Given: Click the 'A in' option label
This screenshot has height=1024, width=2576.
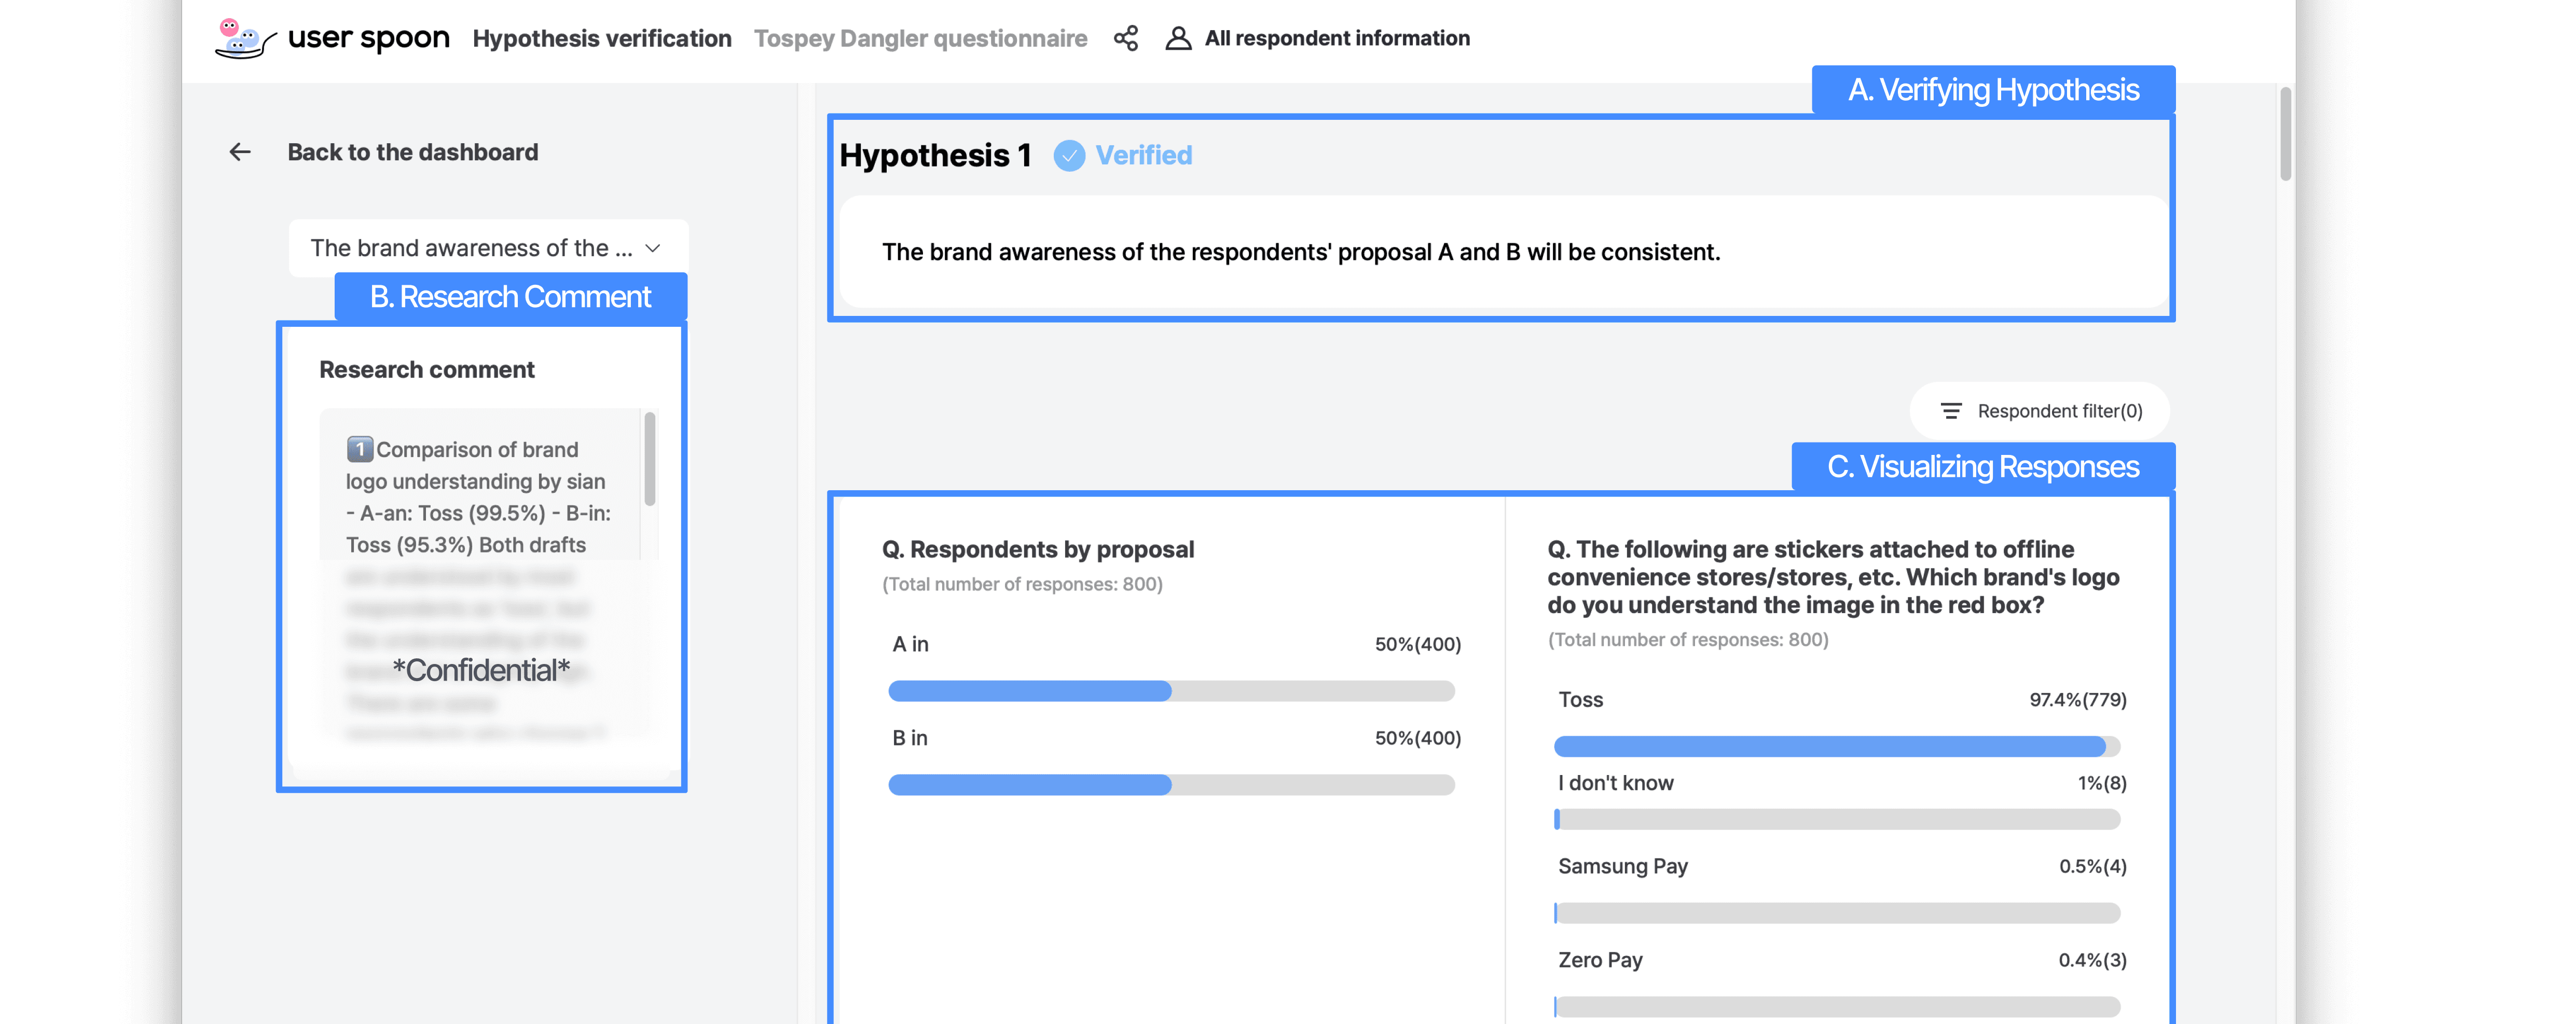Looking at the screenshot, I should click(910, 644).
